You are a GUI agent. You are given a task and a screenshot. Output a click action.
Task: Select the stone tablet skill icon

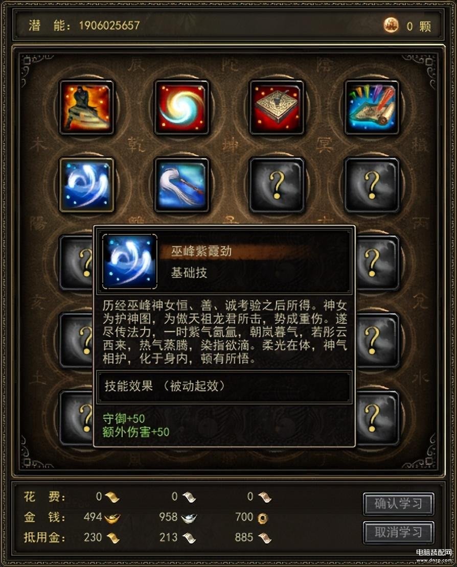tap(277, 107)
